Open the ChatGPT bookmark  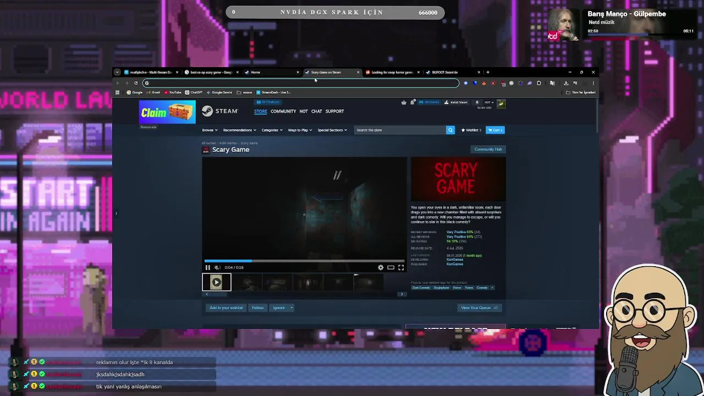coord(194,92)
